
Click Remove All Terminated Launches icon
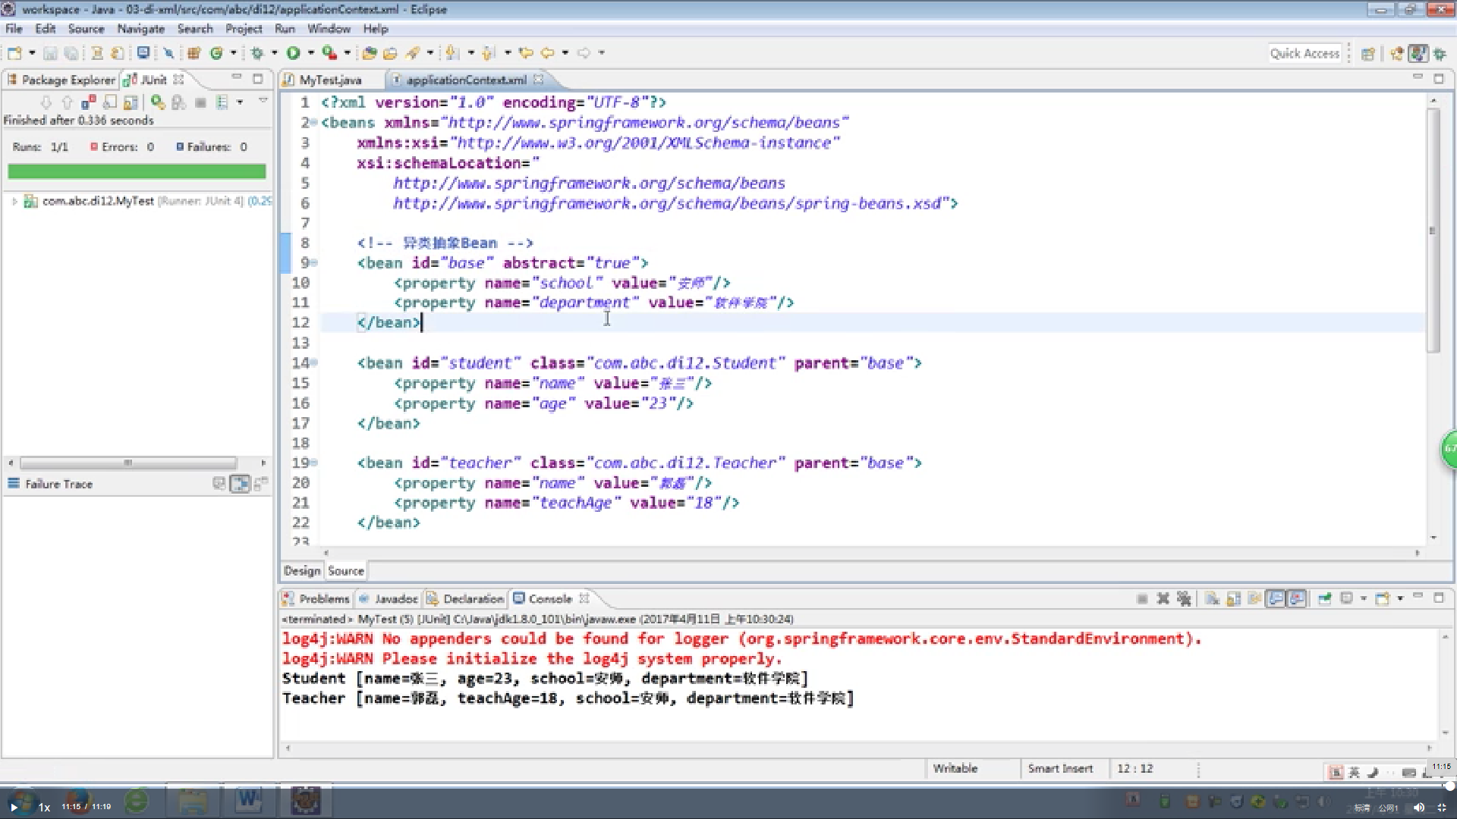(x=1184, y=599)
